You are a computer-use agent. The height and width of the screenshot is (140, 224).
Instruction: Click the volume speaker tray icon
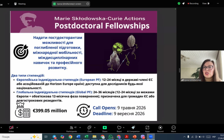click(x=204, y=137)
